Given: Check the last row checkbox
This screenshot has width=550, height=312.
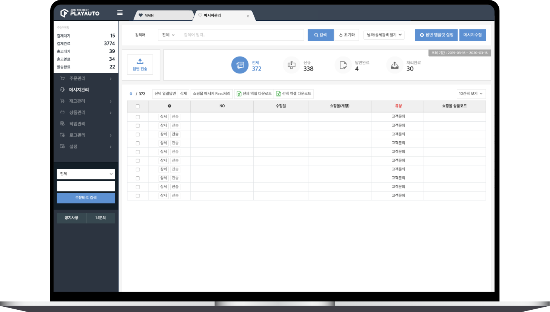Looking at the screenshot, I should [x=138, y=196].
